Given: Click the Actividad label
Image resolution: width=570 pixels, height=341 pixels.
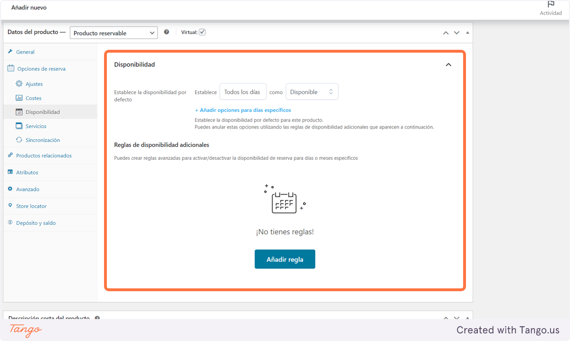Looking at the screenshot, I should pyautogui.click(x=551, y=13).
